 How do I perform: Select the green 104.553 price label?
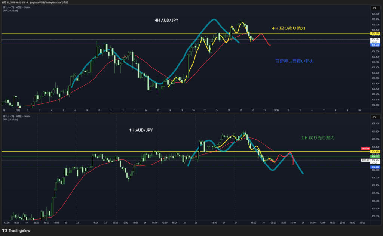click(375, 156)
